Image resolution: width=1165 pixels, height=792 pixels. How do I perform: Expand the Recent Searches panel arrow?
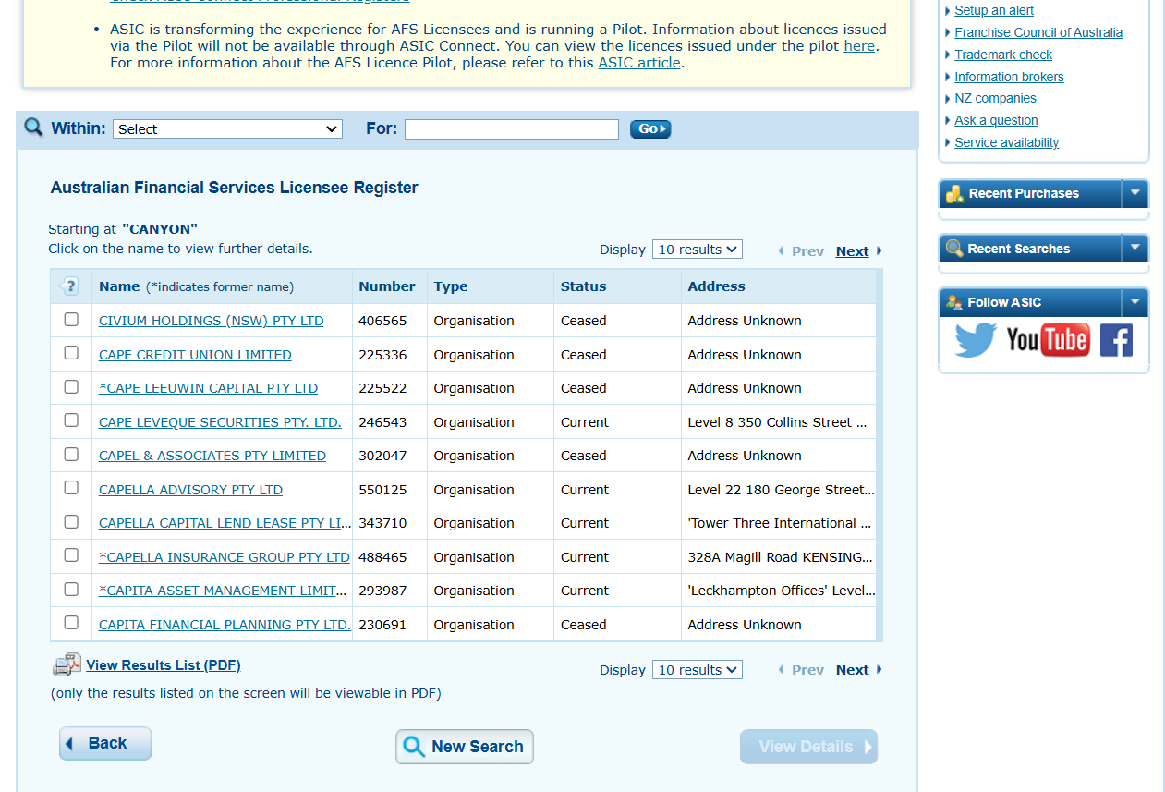[x=1135, y=249]
